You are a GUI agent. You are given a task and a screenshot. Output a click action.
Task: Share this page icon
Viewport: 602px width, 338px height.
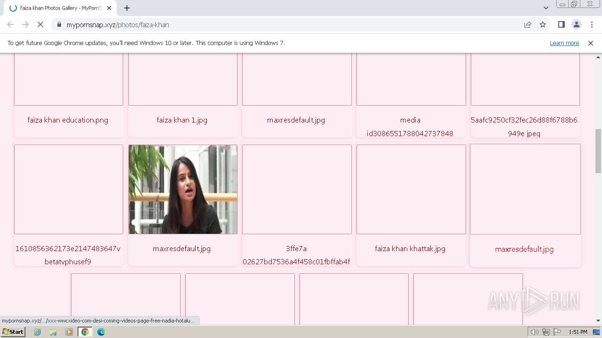528,24
